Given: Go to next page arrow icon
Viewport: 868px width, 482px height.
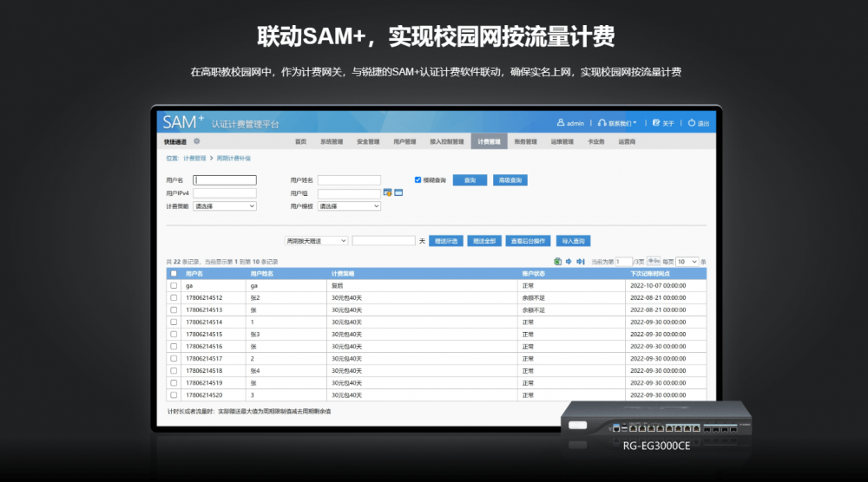Looking at the screenshot, I should tap(569, 262).
